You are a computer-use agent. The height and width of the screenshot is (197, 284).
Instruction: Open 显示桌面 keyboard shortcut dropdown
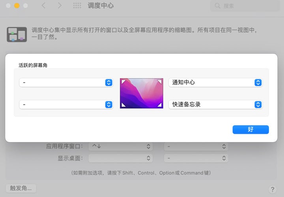coord(120,158)
